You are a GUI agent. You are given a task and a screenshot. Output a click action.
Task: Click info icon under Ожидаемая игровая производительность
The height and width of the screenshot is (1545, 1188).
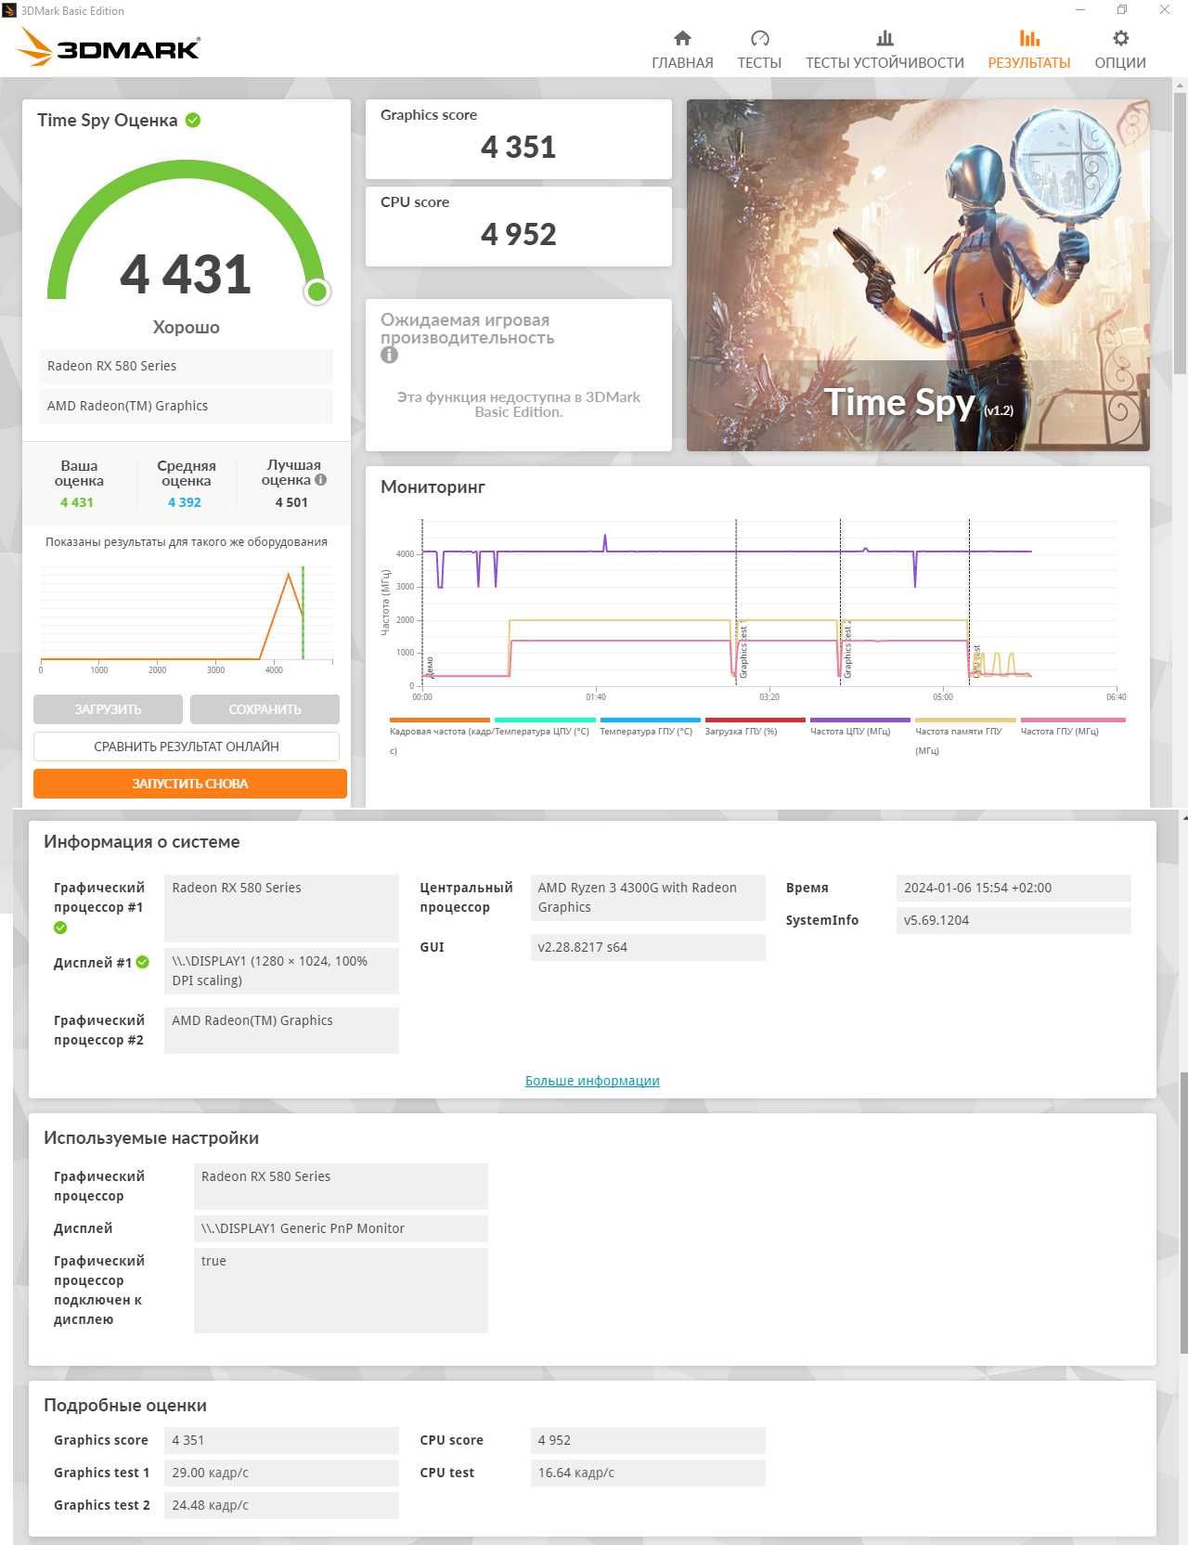coord(390,355)
